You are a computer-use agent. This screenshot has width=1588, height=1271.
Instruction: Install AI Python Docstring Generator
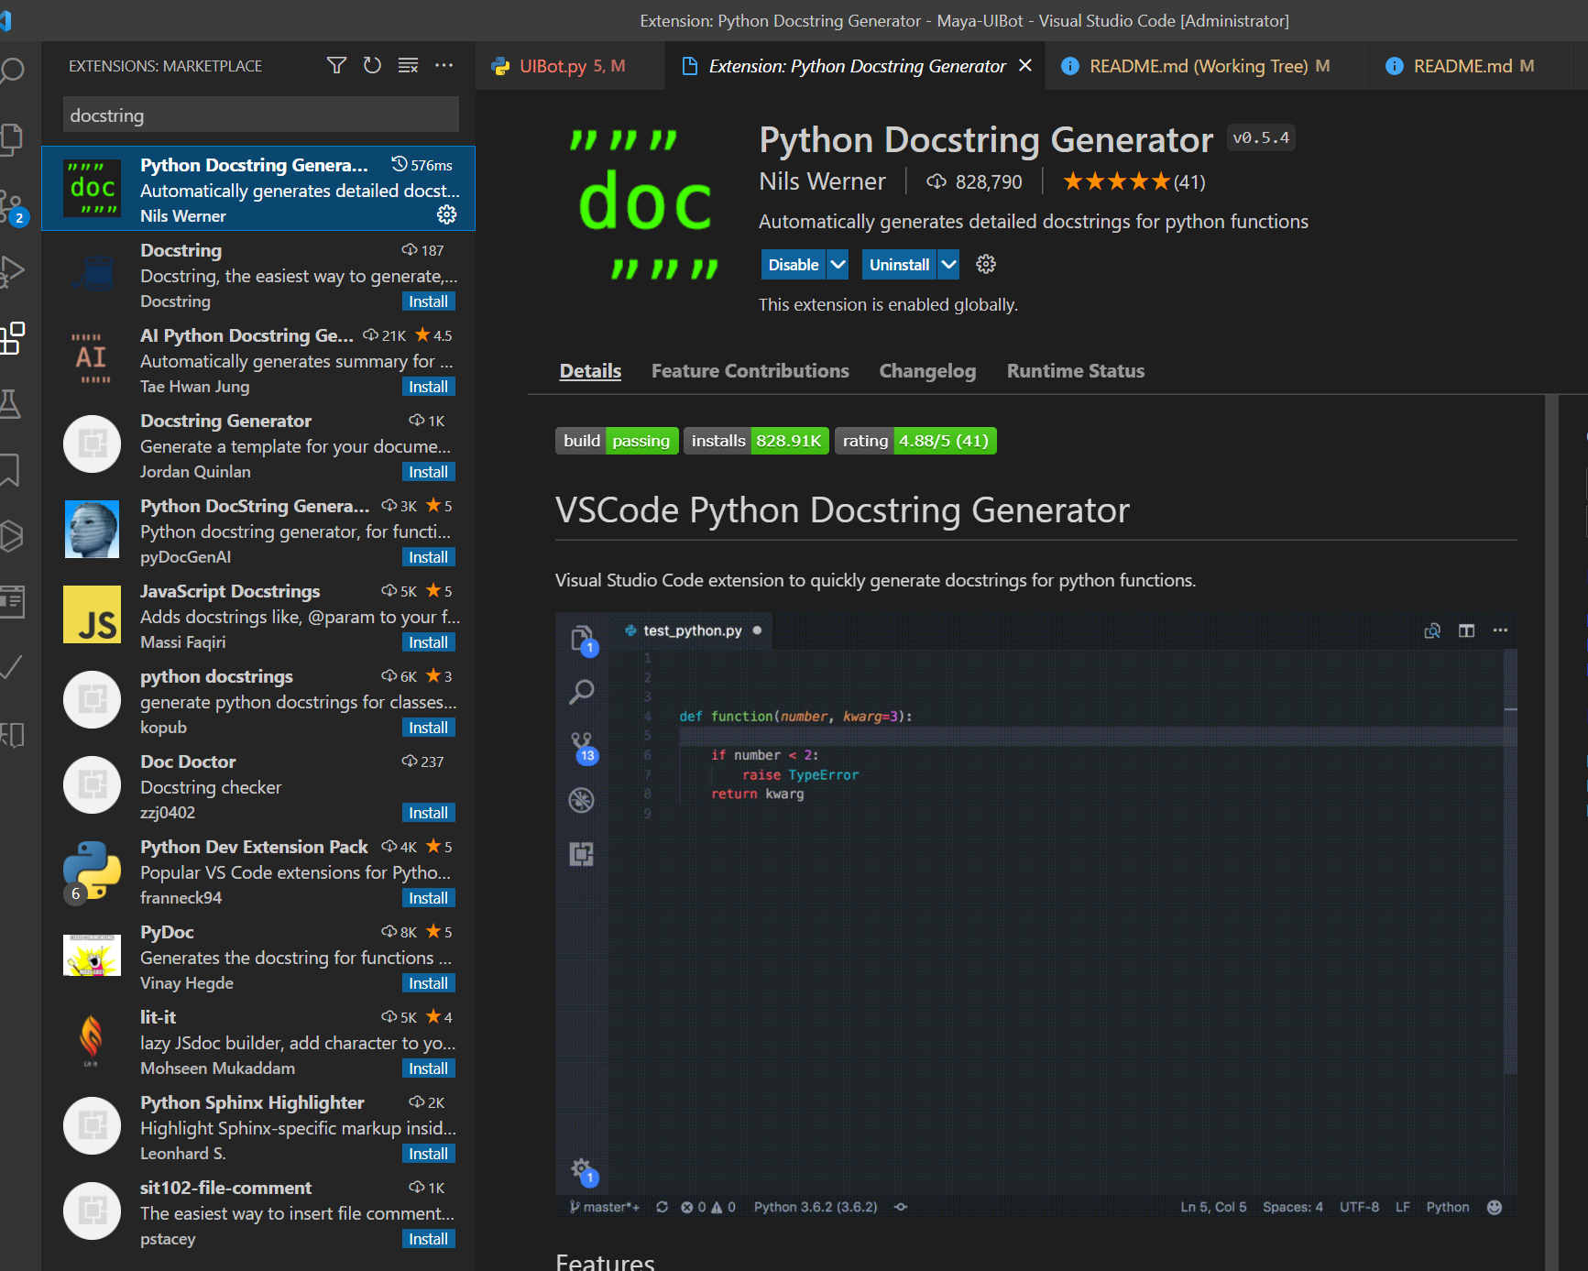pos(429,387)
